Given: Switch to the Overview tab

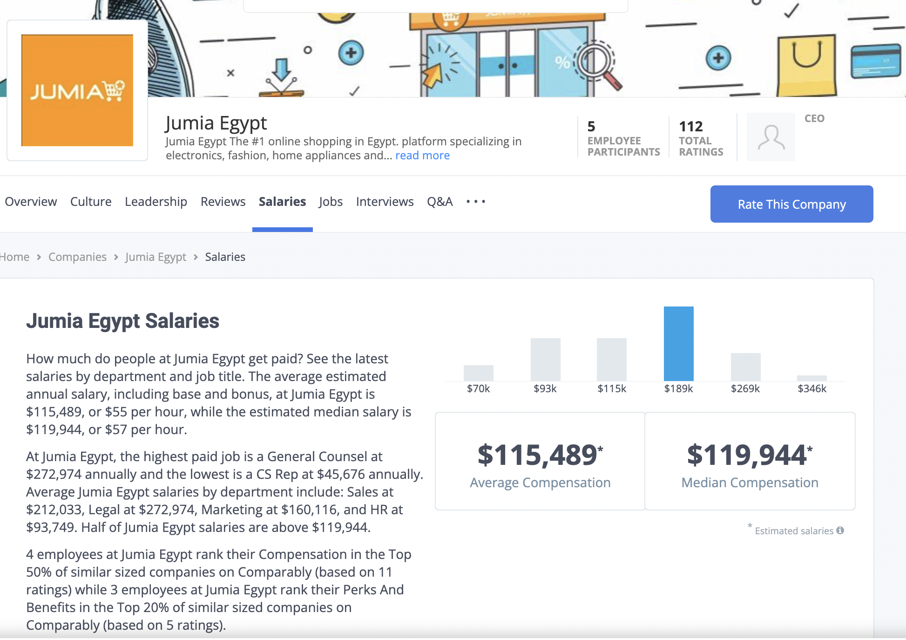Looking at the screenshot, I should [31, 202].
